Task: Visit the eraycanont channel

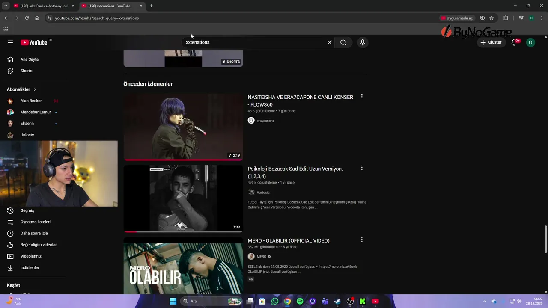Action: click(265, 121)
